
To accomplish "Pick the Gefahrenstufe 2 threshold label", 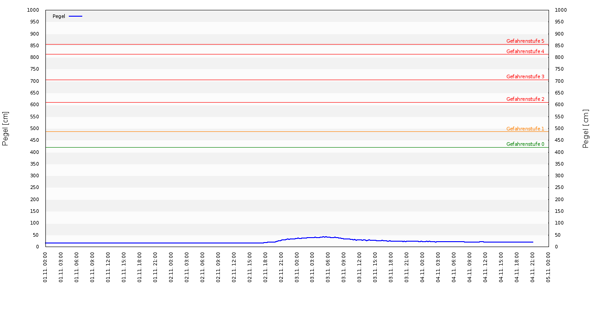I will 525,99.
